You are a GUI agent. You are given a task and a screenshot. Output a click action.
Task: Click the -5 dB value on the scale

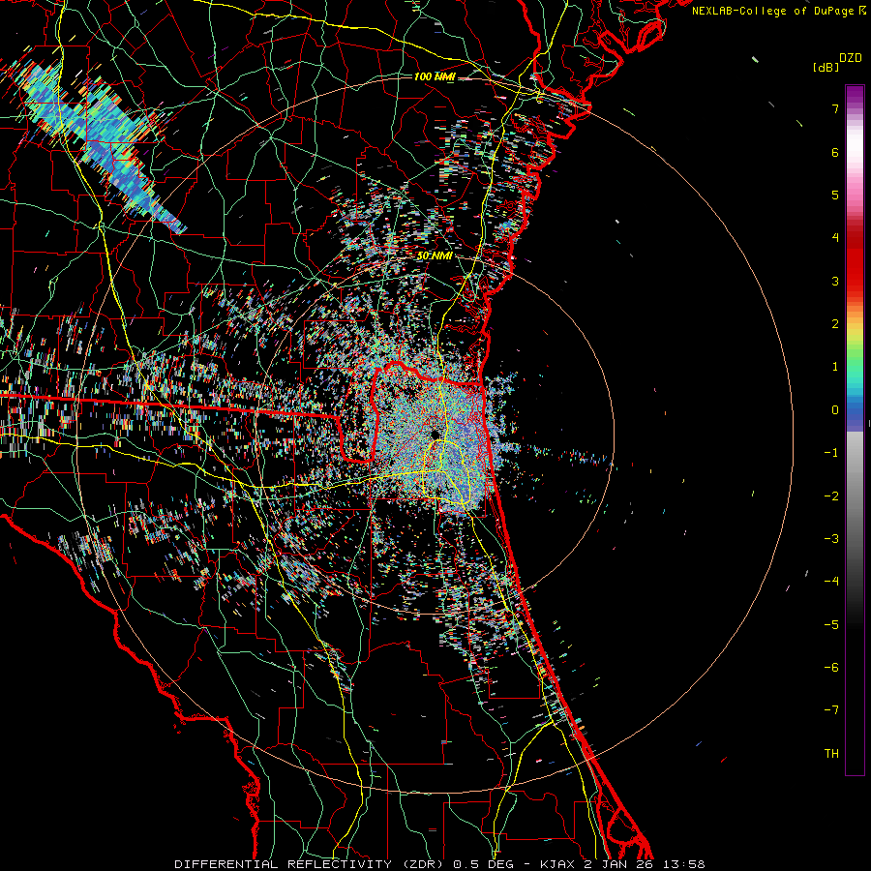831,625
